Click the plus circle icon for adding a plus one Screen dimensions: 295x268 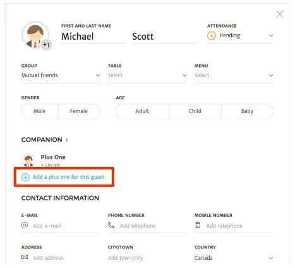point(25,177)
